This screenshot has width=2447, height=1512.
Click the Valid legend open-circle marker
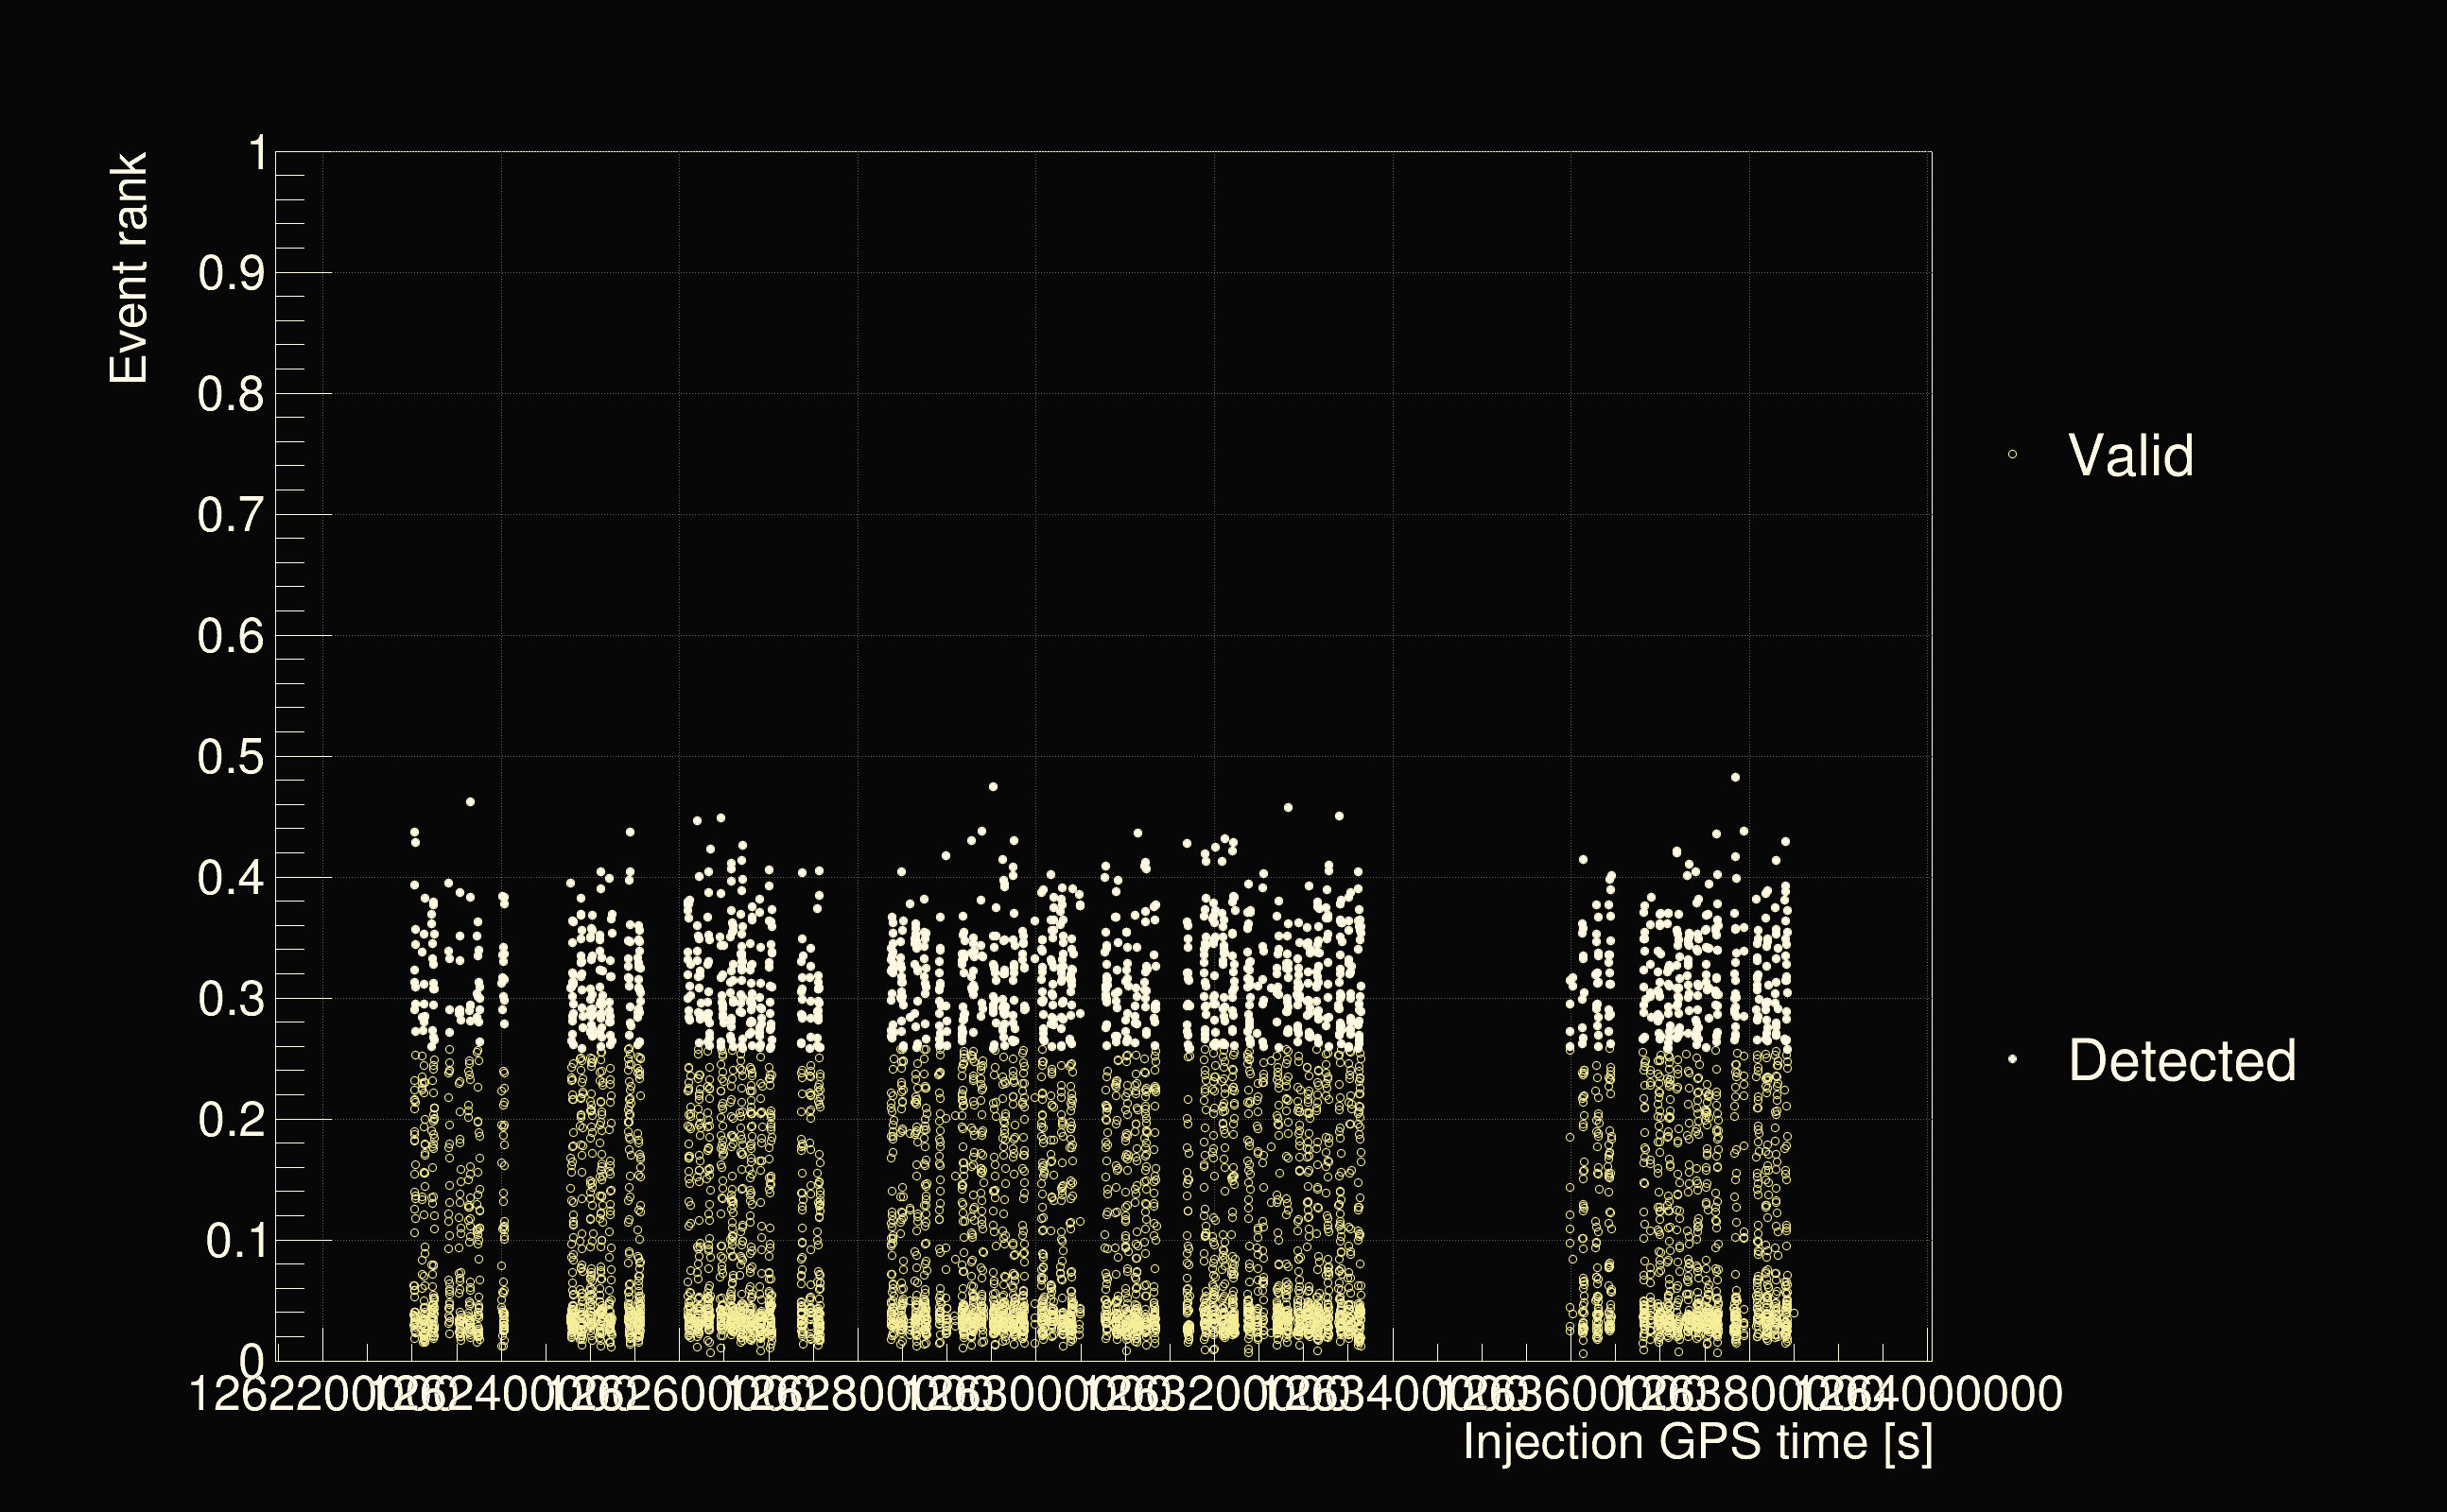pyautogui.click(x=2012, y=455)
